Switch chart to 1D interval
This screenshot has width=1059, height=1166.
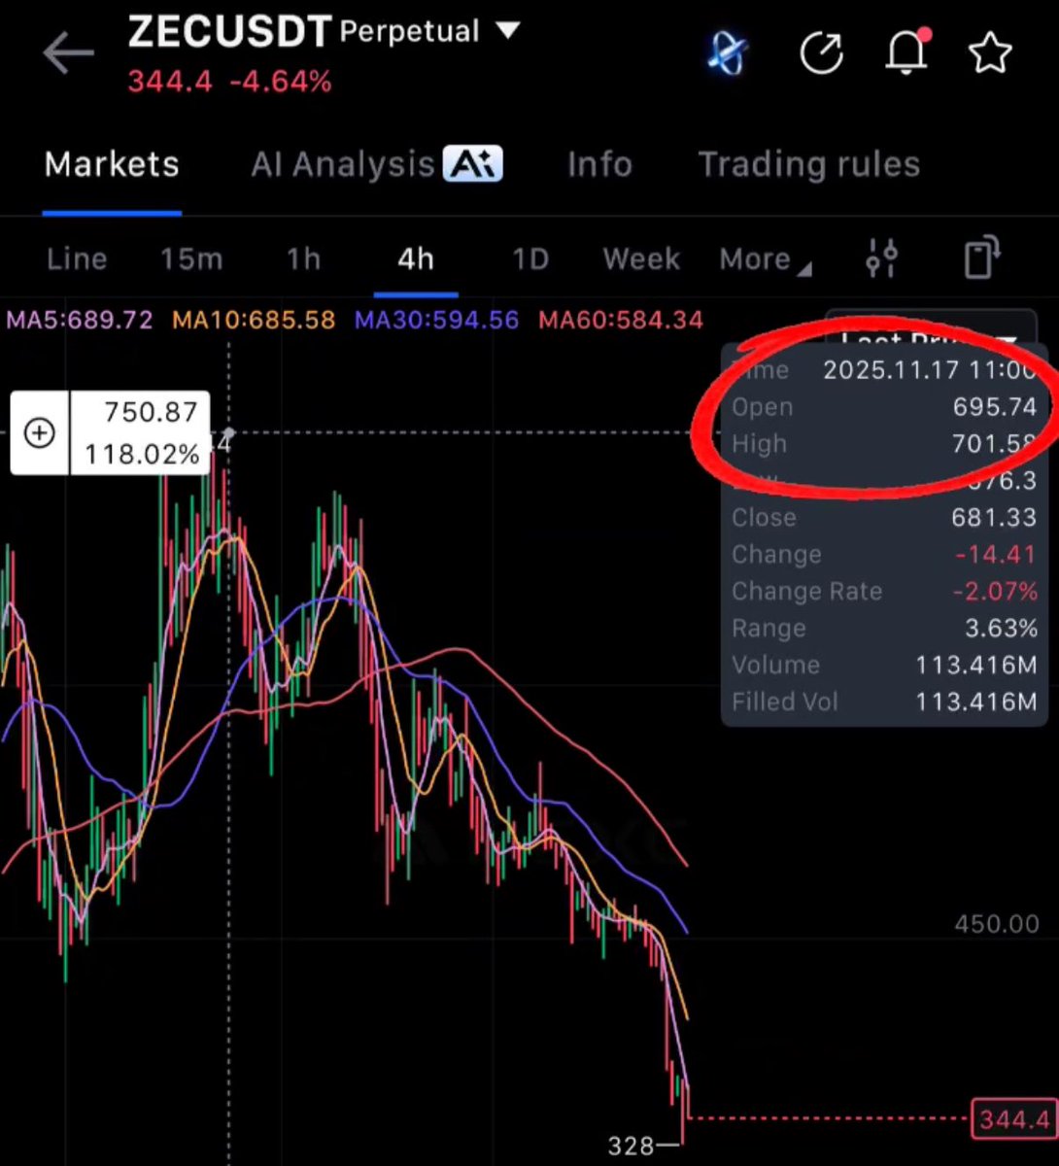click(x=530, y=259)
